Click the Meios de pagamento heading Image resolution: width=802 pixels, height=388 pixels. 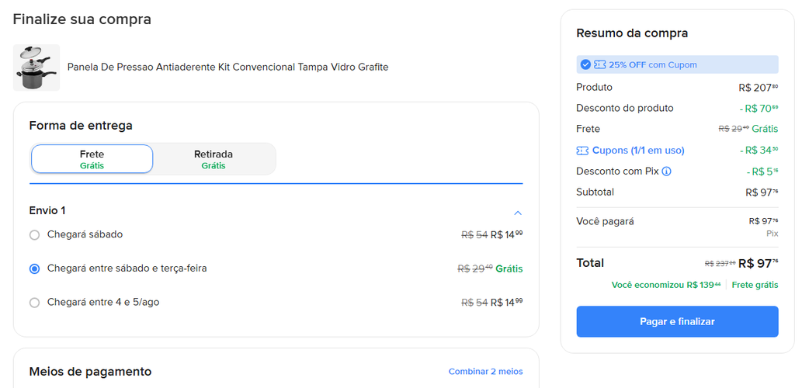click(x=90, y=371)
